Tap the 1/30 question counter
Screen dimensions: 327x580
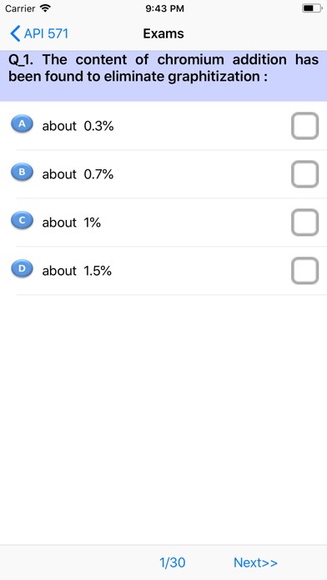coord(172,562)
